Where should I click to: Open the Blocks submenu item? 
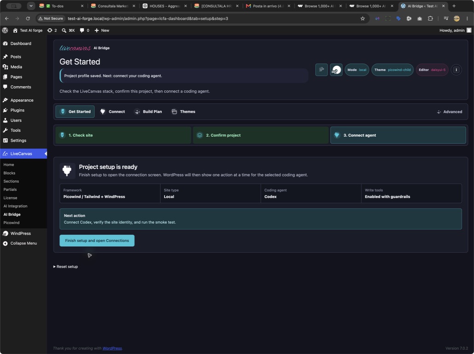pos(9,173)
